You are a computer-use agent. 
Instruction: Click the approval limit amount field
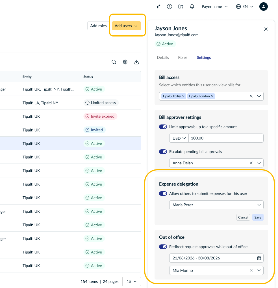pyautogui.click(x=226, y=138)
